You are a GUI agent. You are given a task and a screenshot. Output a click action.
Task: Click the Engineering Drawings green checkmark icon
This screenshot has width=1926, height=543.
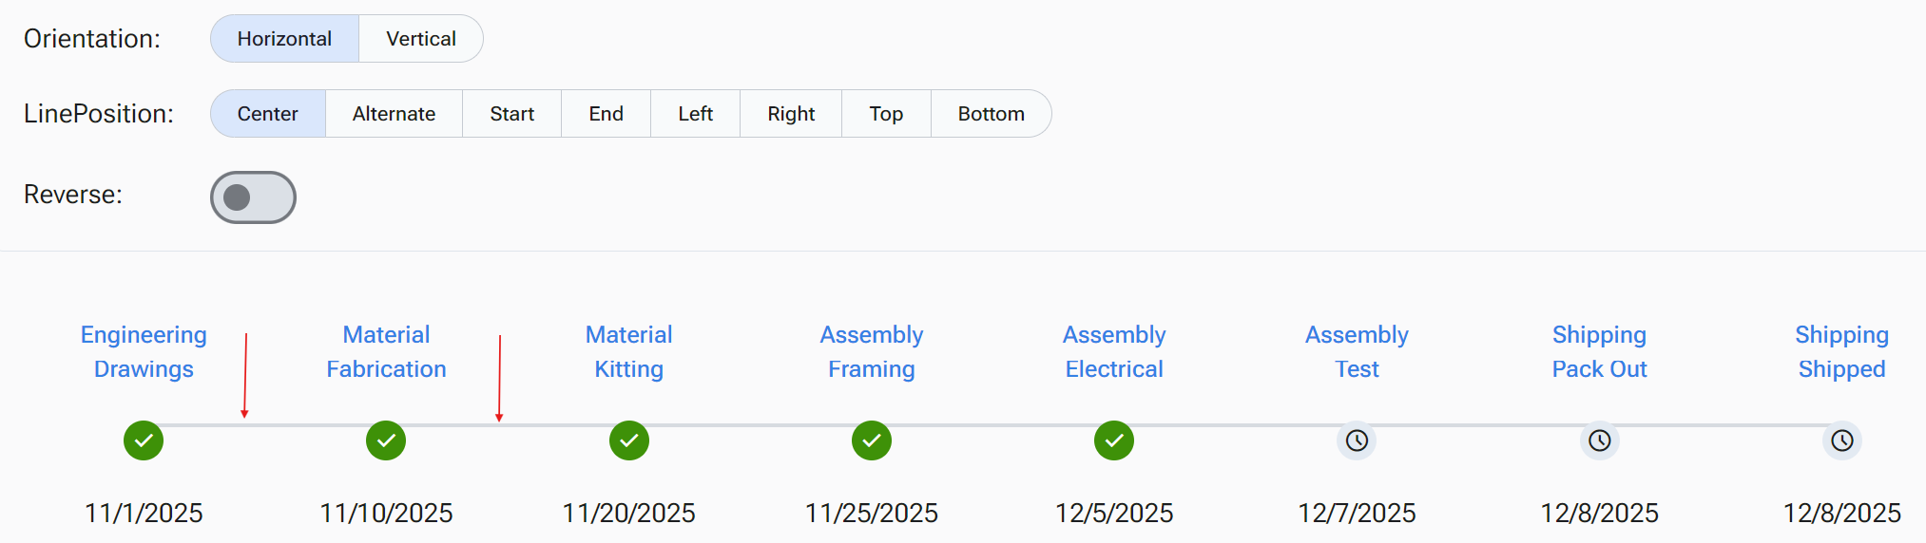point(144,440)
